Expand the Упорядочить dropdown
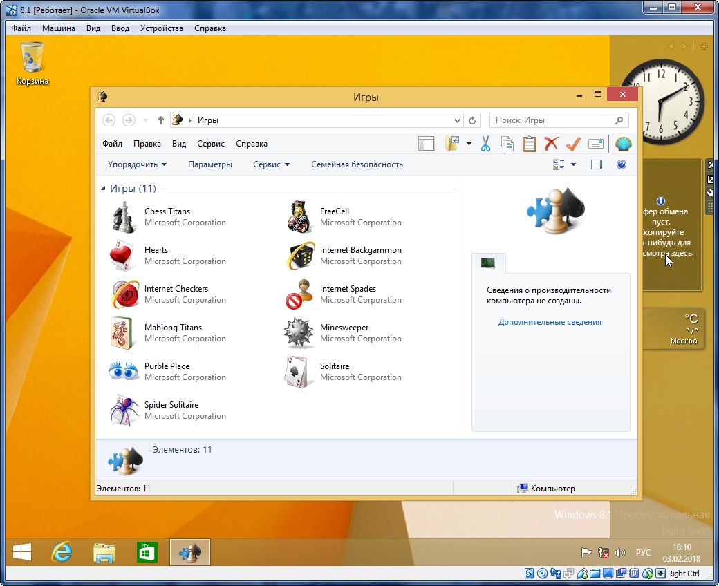This screenshot has width=719, height=586. 137,164
